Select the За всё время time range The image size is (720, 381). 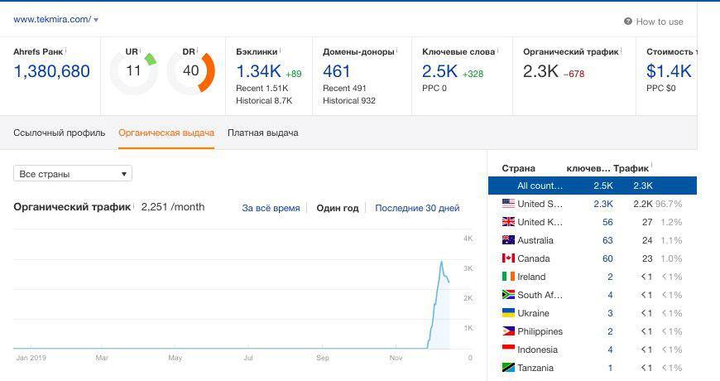(271, 208)
